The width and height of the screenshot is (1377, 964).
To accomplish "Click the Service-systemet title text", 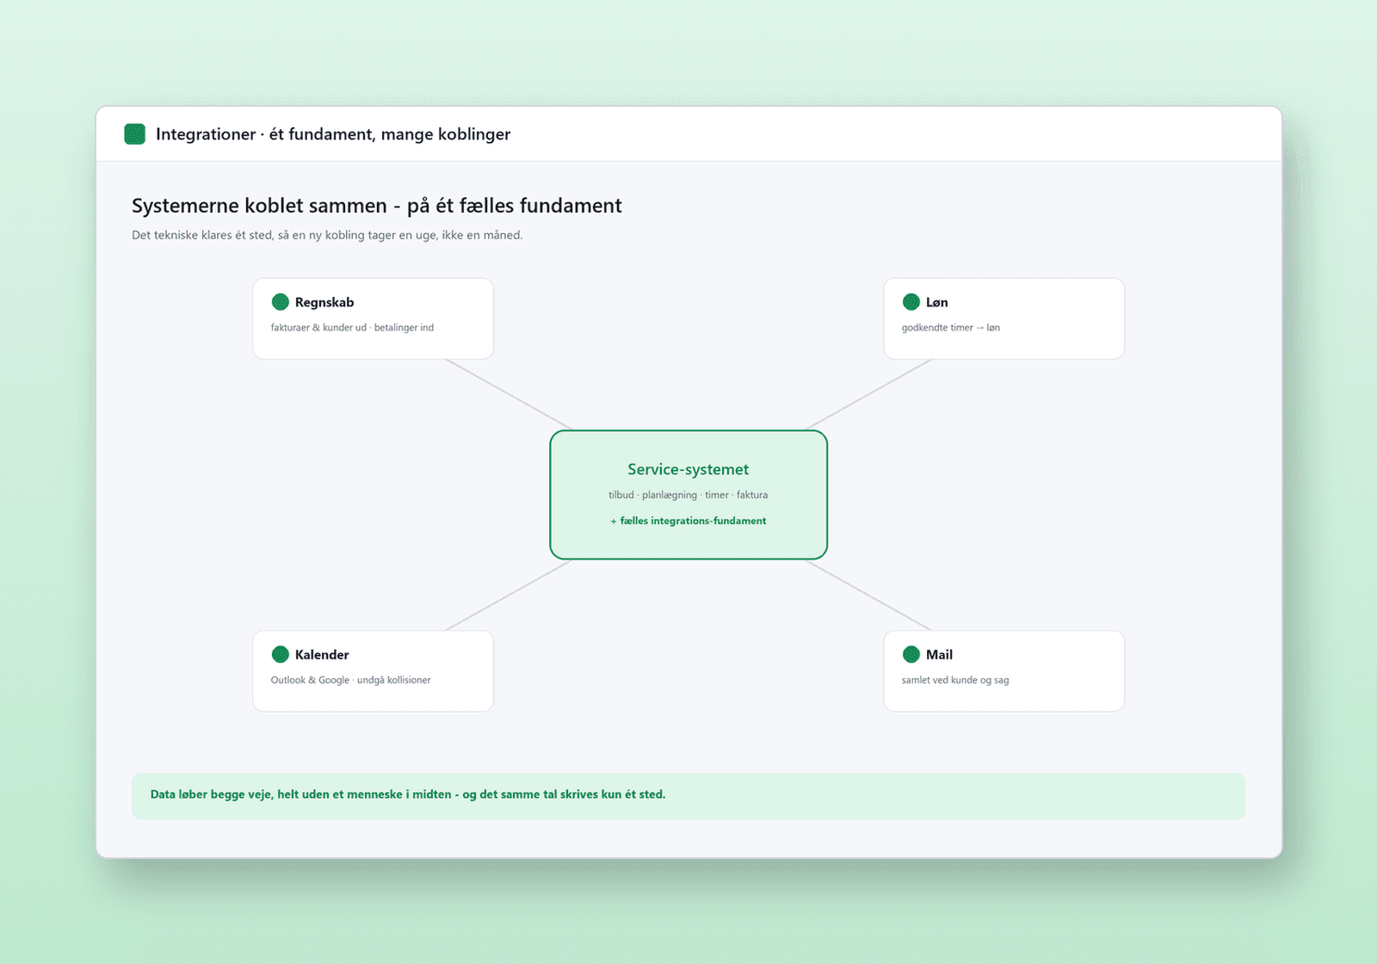I will [x=688, y=469].
